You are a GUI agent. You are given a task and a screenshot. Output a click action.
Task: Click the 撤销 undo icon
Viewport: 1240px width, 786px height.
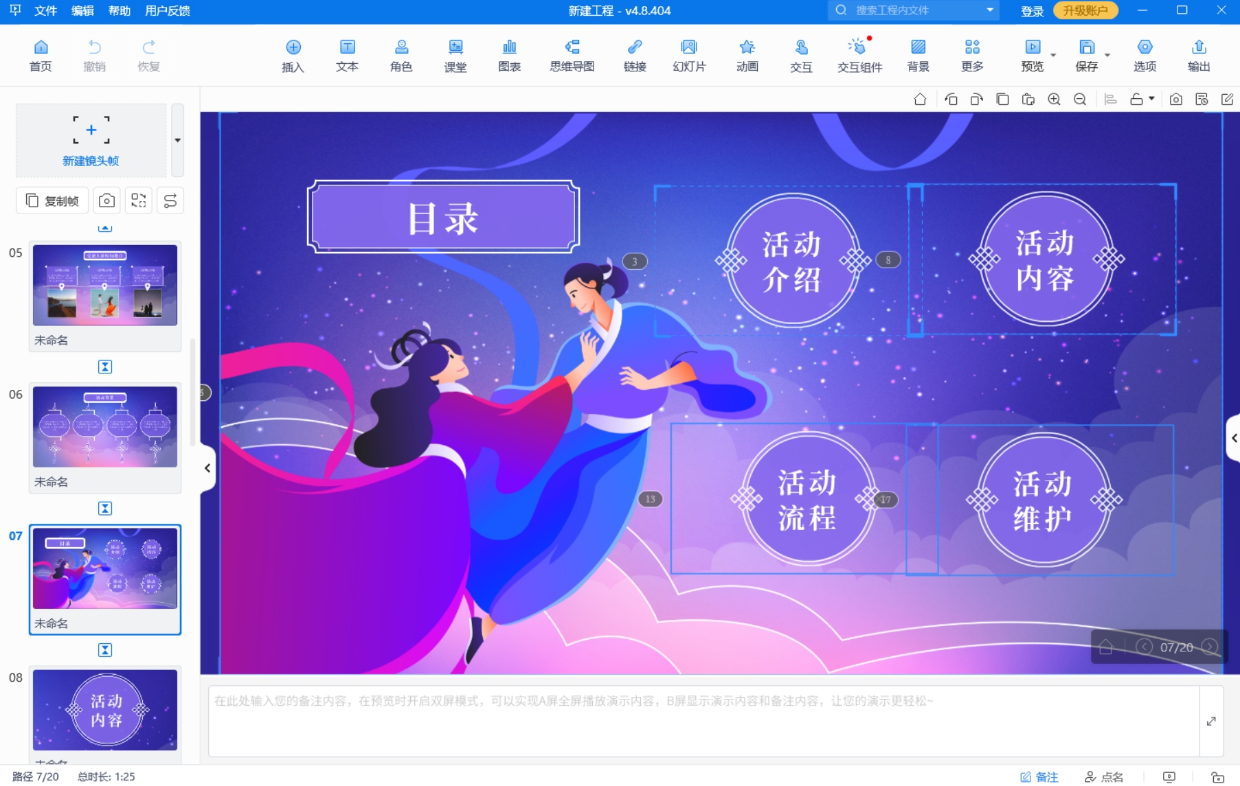94,55
